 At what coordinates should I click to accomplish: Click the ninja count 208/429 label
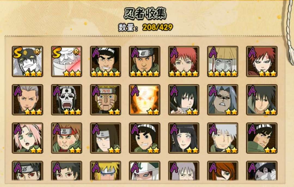point(145,28)
